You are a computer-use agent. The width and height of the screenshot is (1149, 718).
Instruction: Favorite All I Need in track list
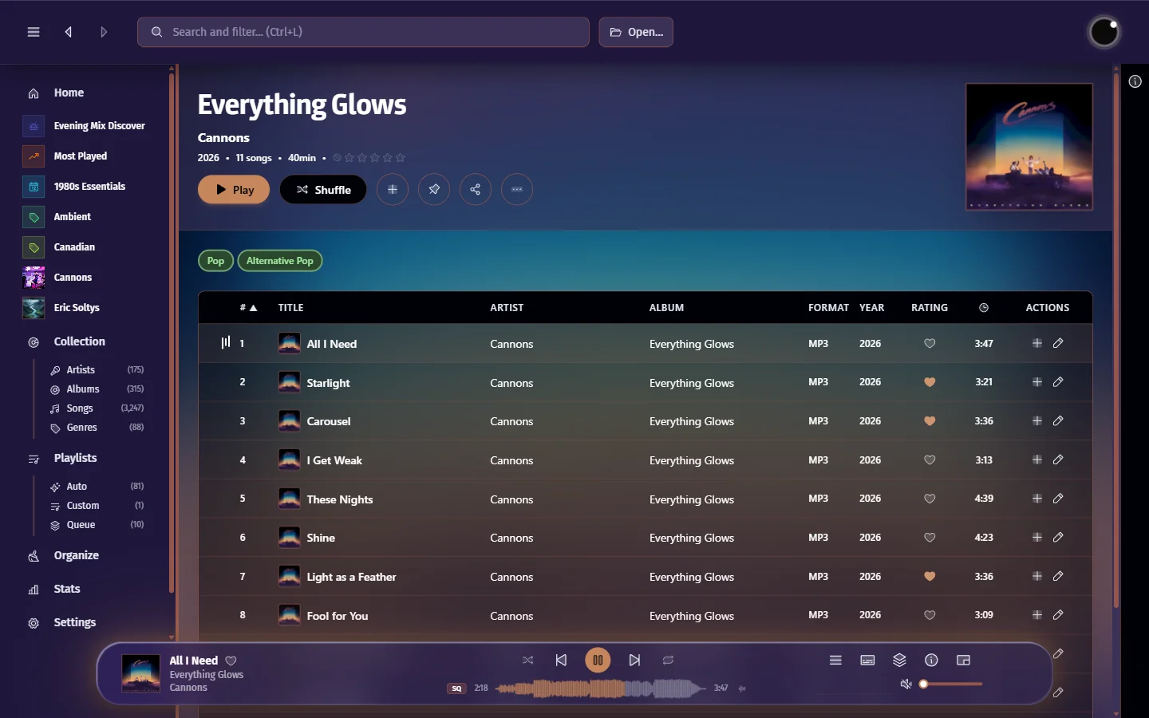(x=930, y=344)
